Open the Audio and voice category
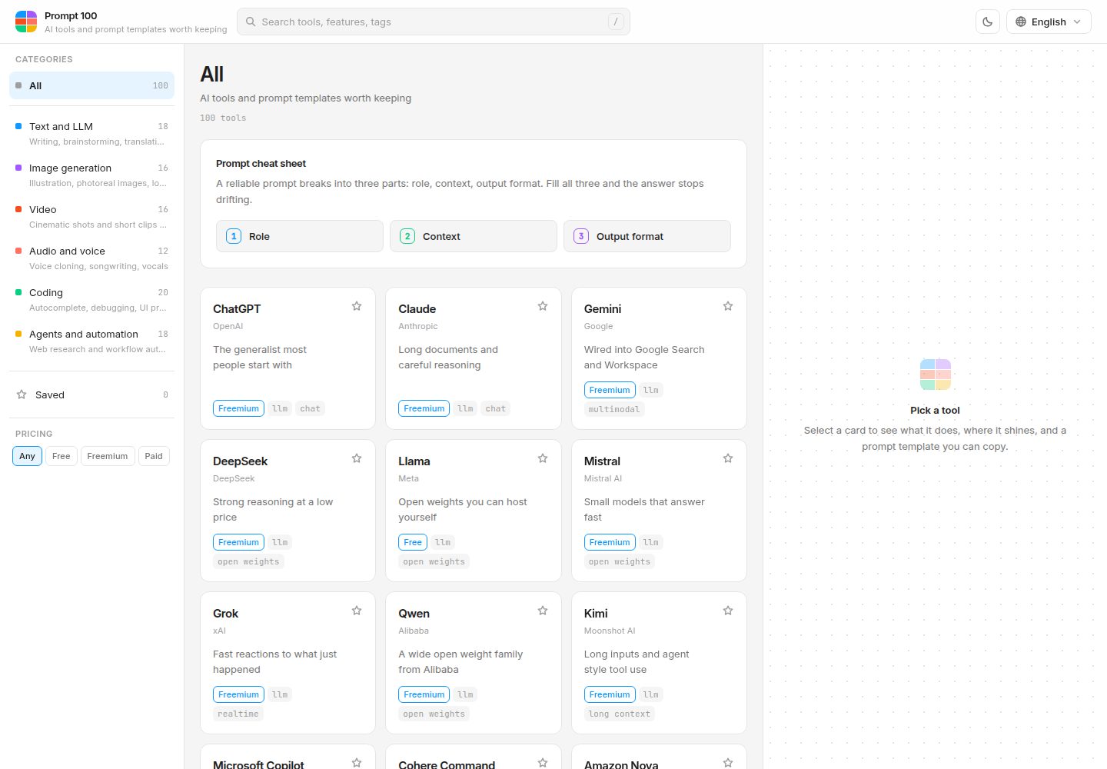Screen dimensions: 1107x769 (x=91, y=258)
